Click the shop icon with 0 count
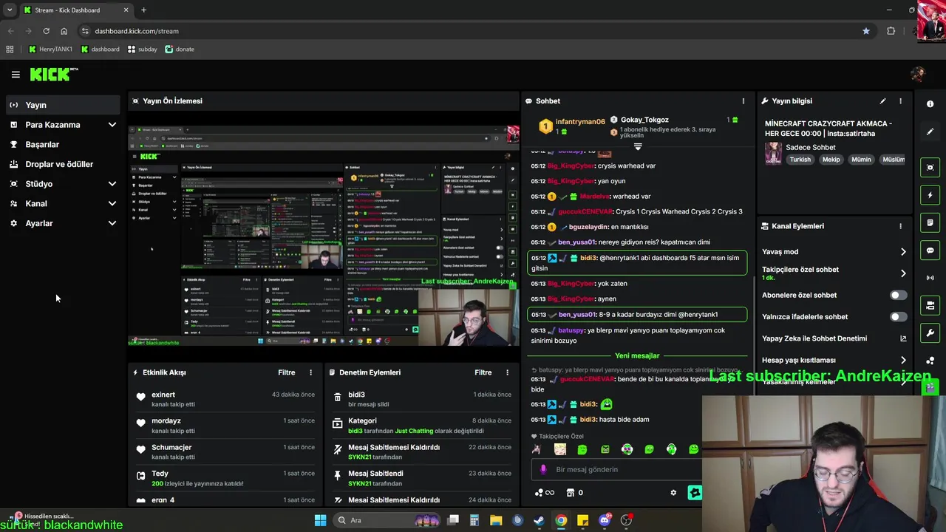This screenshot has height=532, width=946. click(575, 493)
